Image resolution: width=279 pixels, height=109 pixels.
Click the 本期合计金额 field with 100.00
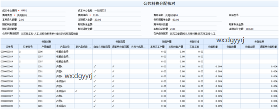(261, 29)
